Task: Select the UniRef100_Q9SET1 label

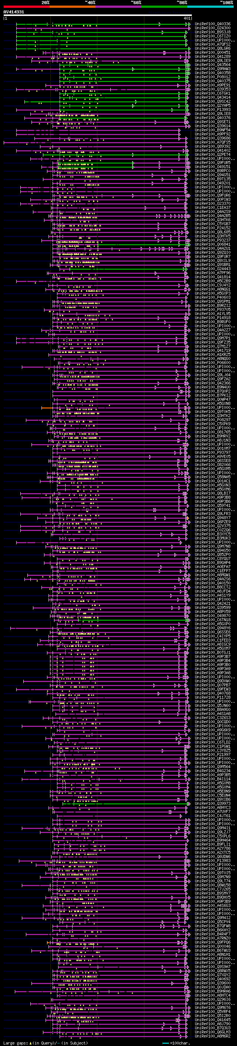Action: click(213, 122)
